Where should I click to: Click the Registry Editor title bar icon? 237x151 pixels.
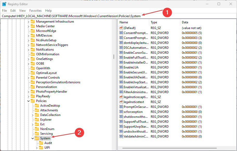point(4,4)
